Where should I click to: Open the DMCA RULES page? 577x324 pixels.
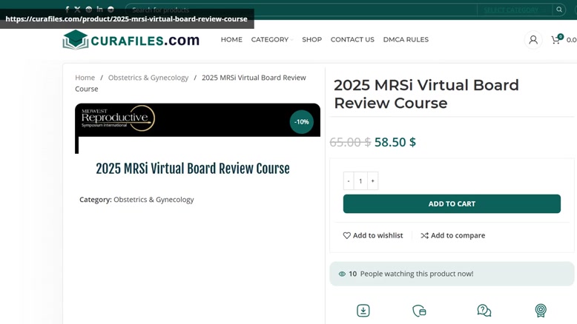pyautogui.click(x=406, y=40)
